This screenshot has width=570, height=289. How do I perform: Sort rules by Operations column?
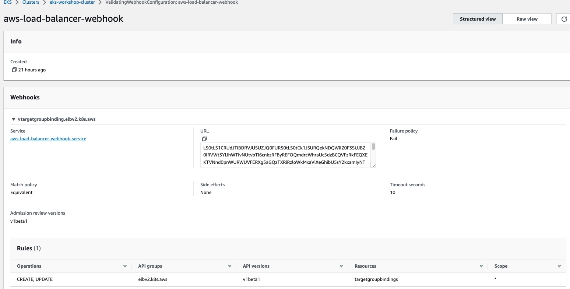[x=125, y=266]
